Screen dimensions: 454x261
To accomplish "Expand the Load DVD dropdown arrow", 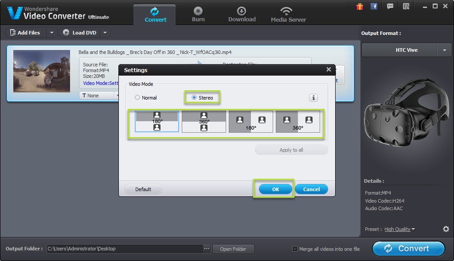I will tap(105, 33).
